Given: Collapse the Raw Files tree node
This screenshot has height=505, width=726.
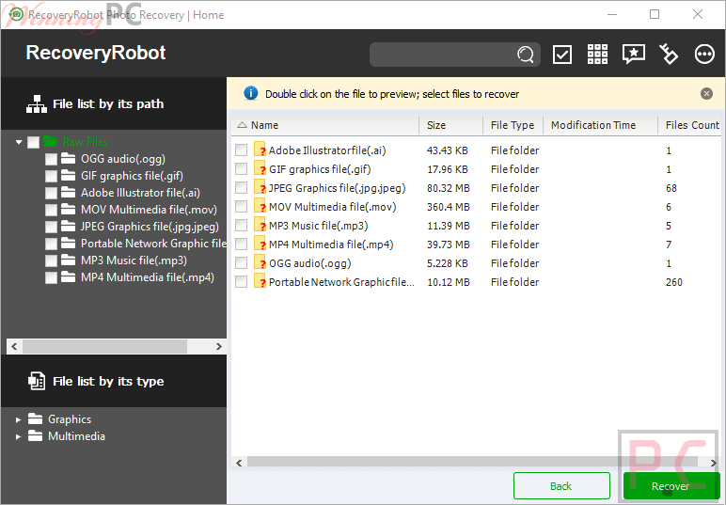Looking at the screenshot, I should coord(19,142).
